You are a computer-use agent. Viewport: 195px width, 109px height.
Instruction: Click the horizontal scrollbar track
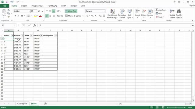point(153,104)
